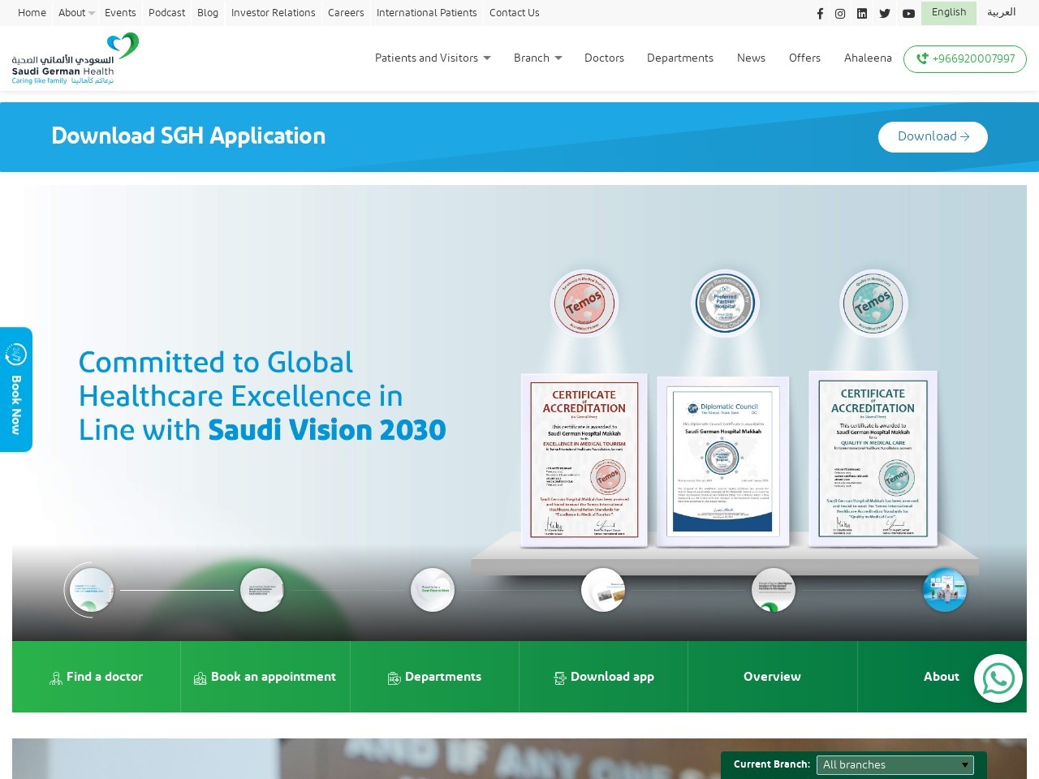Open the Instagram social icon
1039x779 pixels.
(x=840, y=14)
